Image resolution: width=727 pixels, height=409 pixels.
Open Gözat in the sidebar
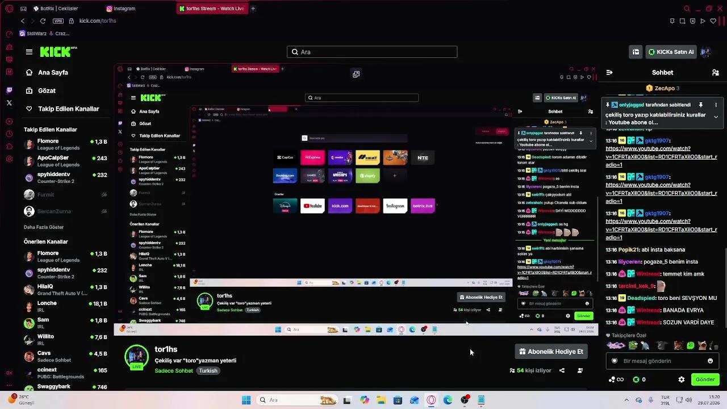(41, 90)
